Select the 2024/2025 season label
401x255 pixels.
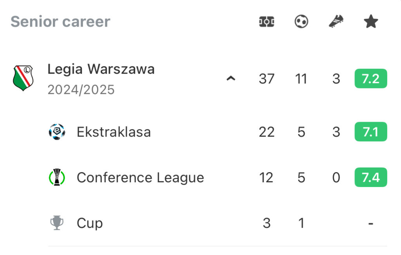coord(81,90)
